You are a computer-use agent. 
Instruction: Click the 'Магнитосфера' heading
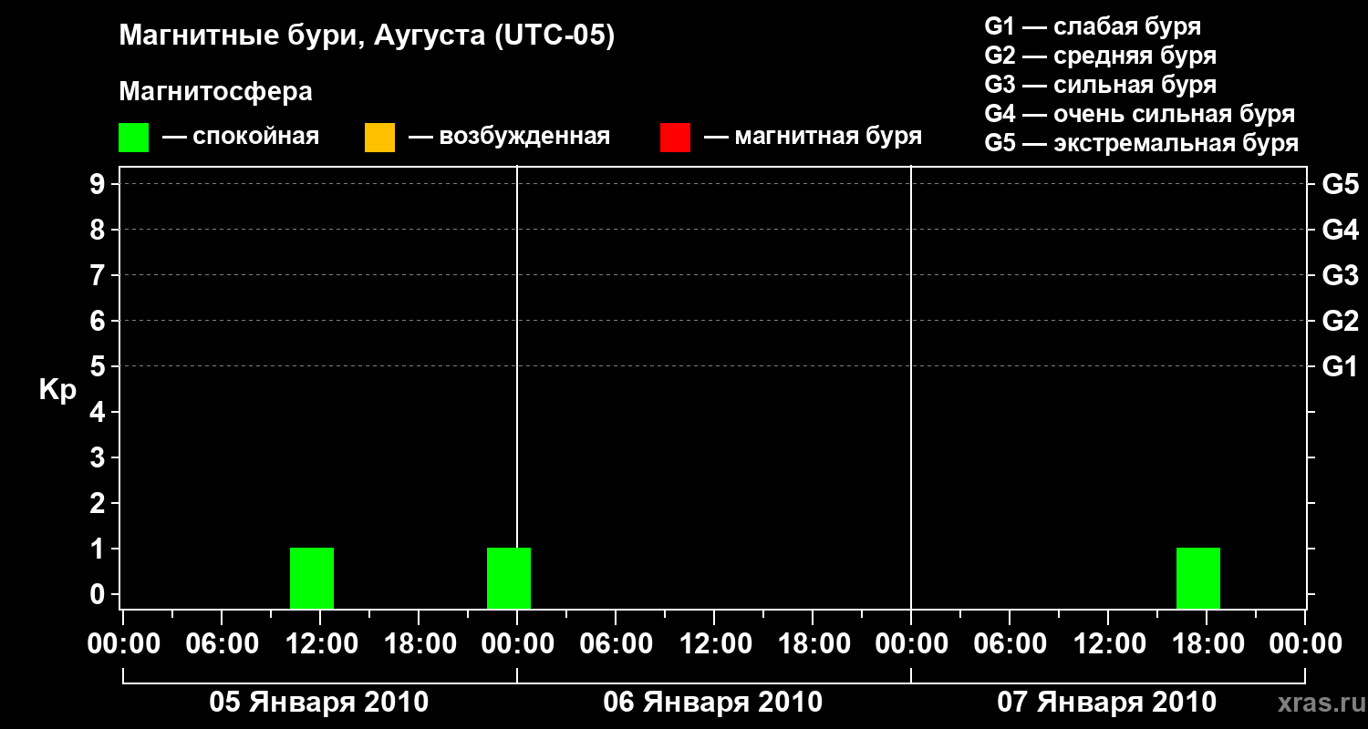coord(215,92)
